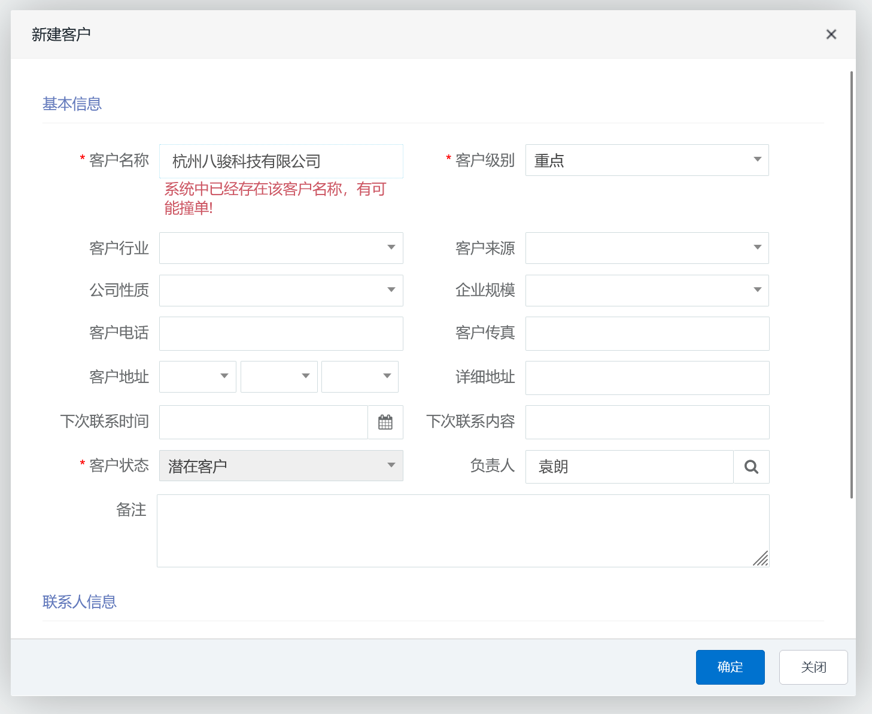
Task: Open the 公司性质 dropdown
Action: pos(391,290)
